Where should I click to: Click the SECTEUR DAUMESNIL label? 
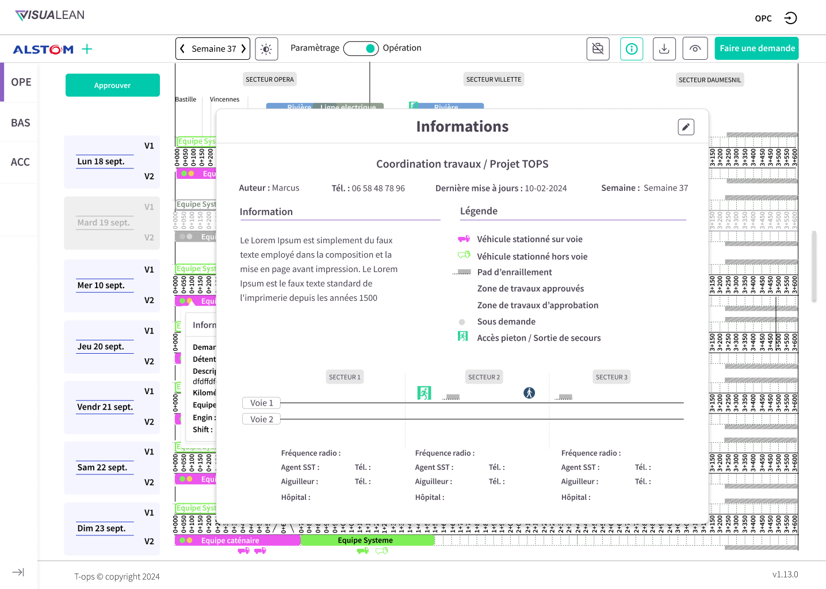710,80
